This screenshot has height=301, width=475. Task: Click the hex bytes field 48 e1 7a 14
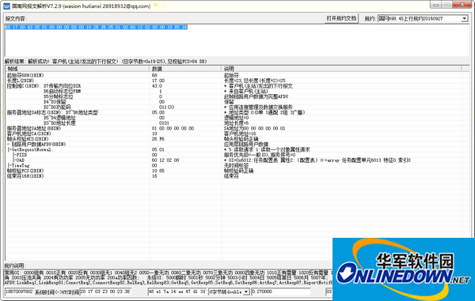point(177,292)
